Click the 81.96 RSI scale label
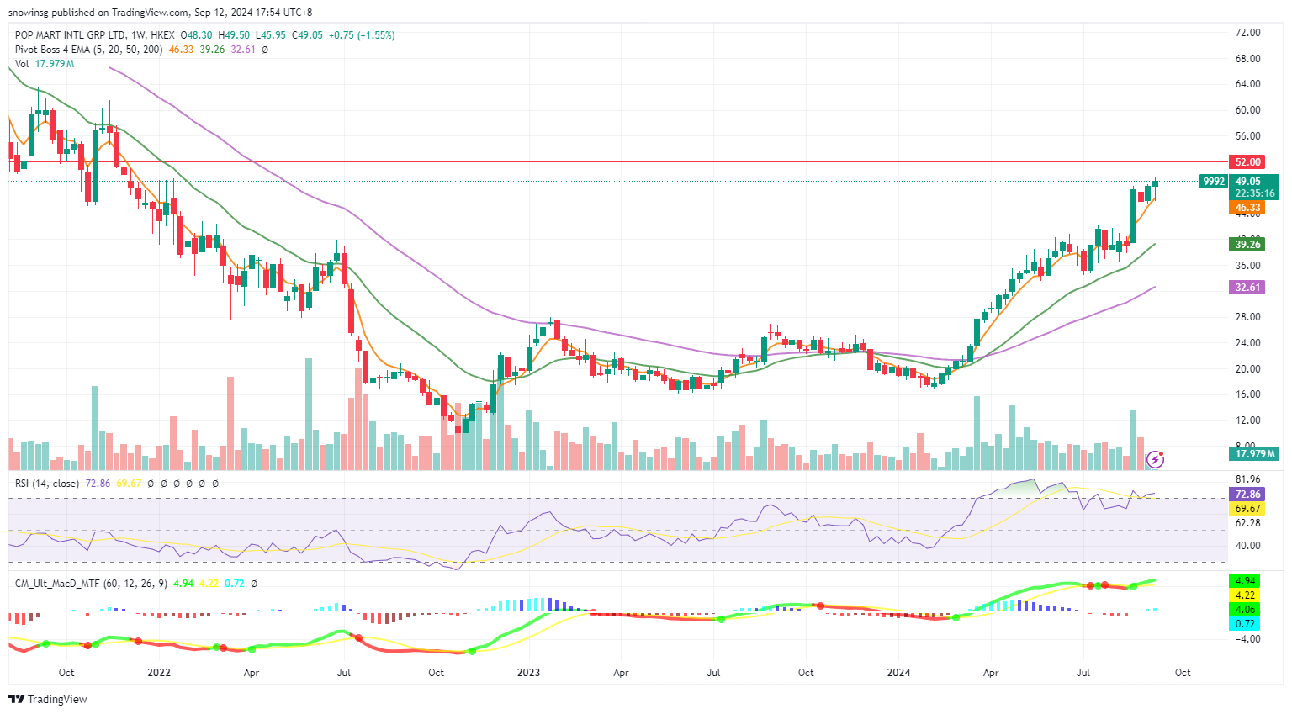This screenshot has height=714, width=1292. 1247,479
